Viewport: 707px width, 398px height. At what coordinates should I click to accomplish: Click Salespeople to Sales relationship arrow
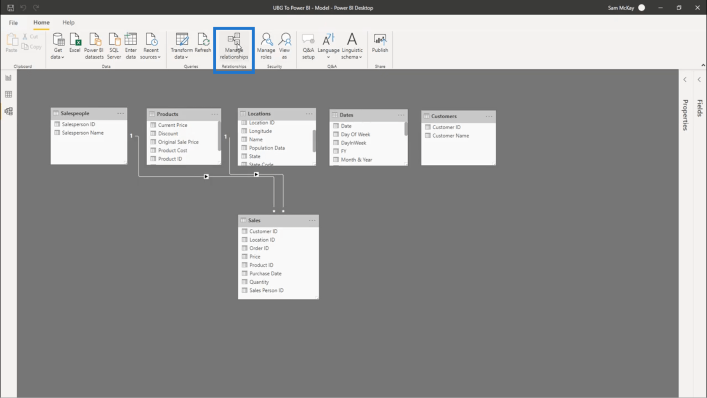206,176
